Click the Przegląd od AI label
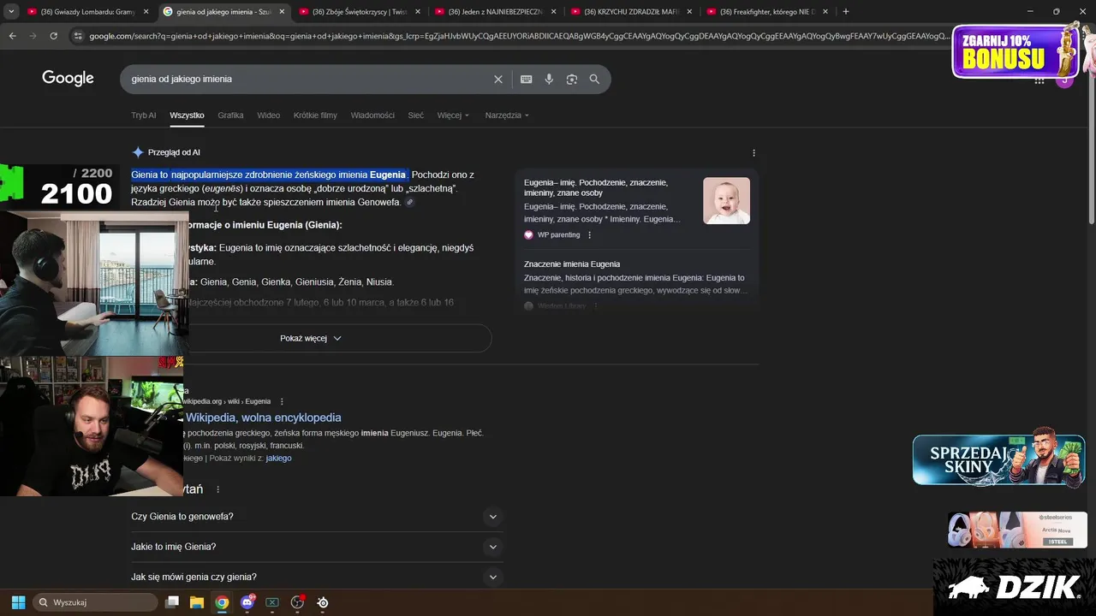Image resolution: width=1096 pixels, height=616 pixels. click(x=174, y=152)
